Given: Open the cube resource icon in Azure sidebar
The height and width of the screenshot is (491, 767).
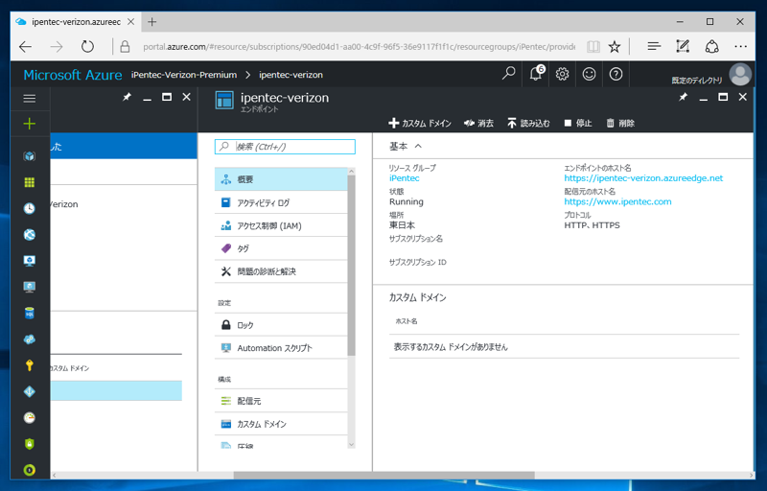Looking at the screenshot, I should (30, 156).
